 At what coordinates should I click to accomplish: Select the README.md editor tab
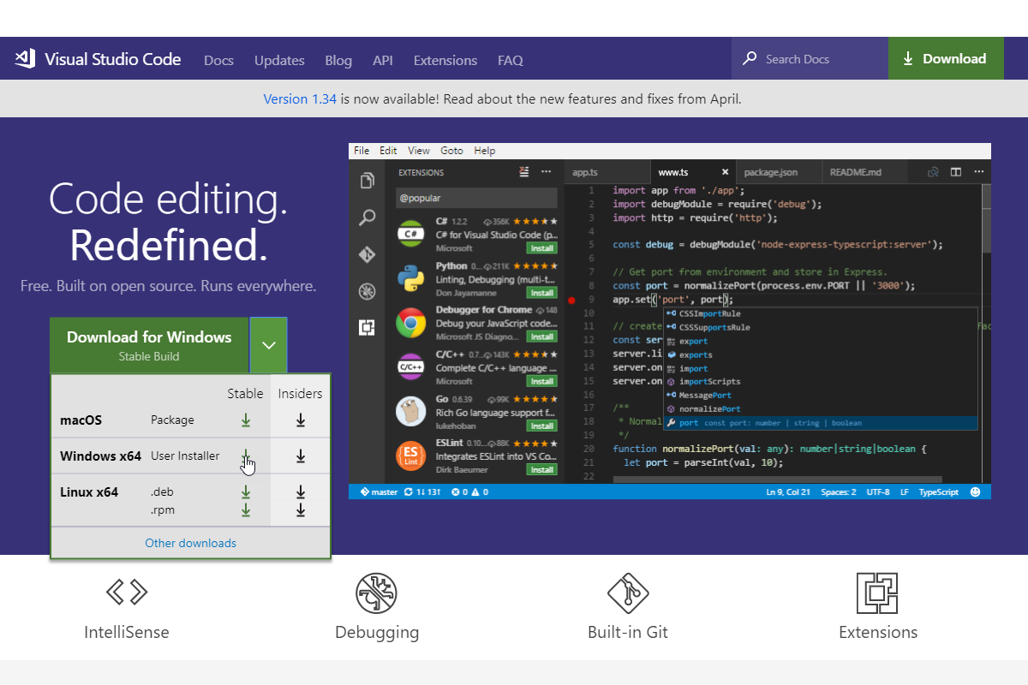(x=864, y=172)
